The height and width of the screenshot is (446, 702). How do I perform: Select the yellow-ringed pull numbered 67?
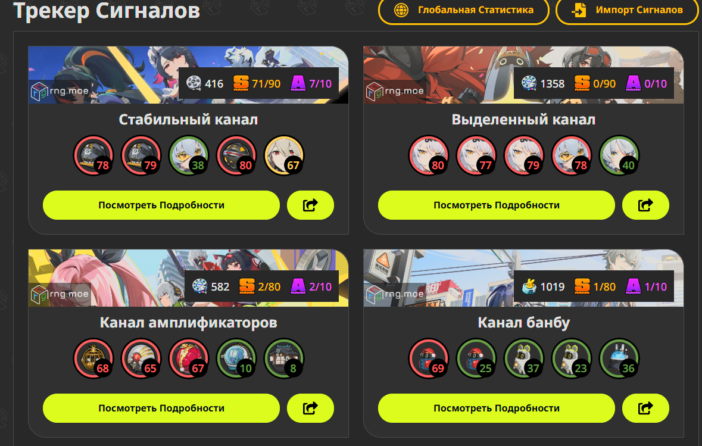pyautogui.click(x=284, y=155)
